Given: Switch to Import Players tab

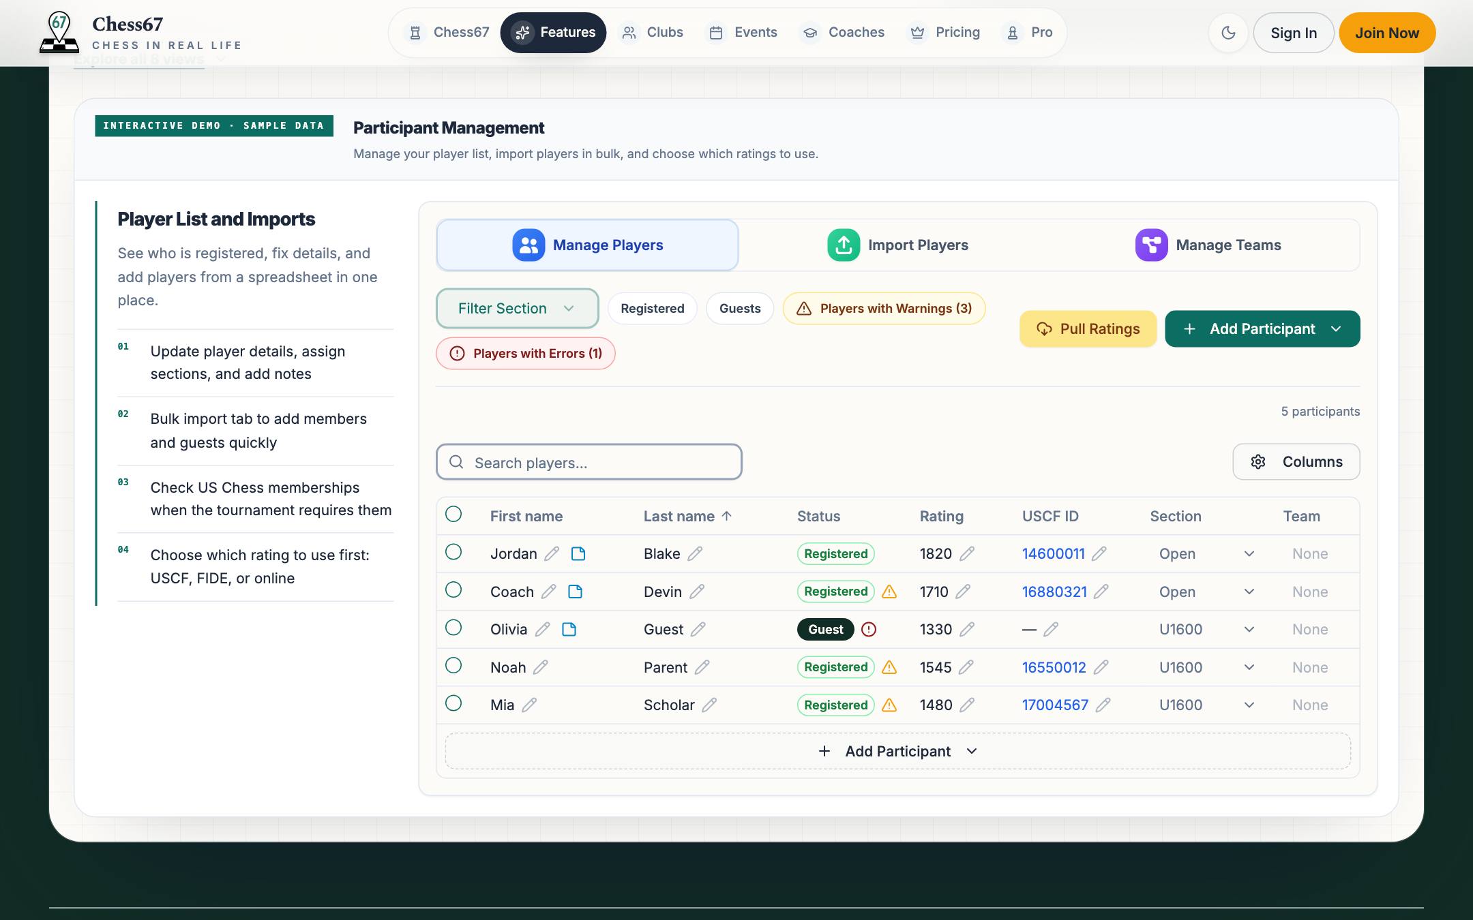Looking at the screenshot, I should tap(897, 245).
